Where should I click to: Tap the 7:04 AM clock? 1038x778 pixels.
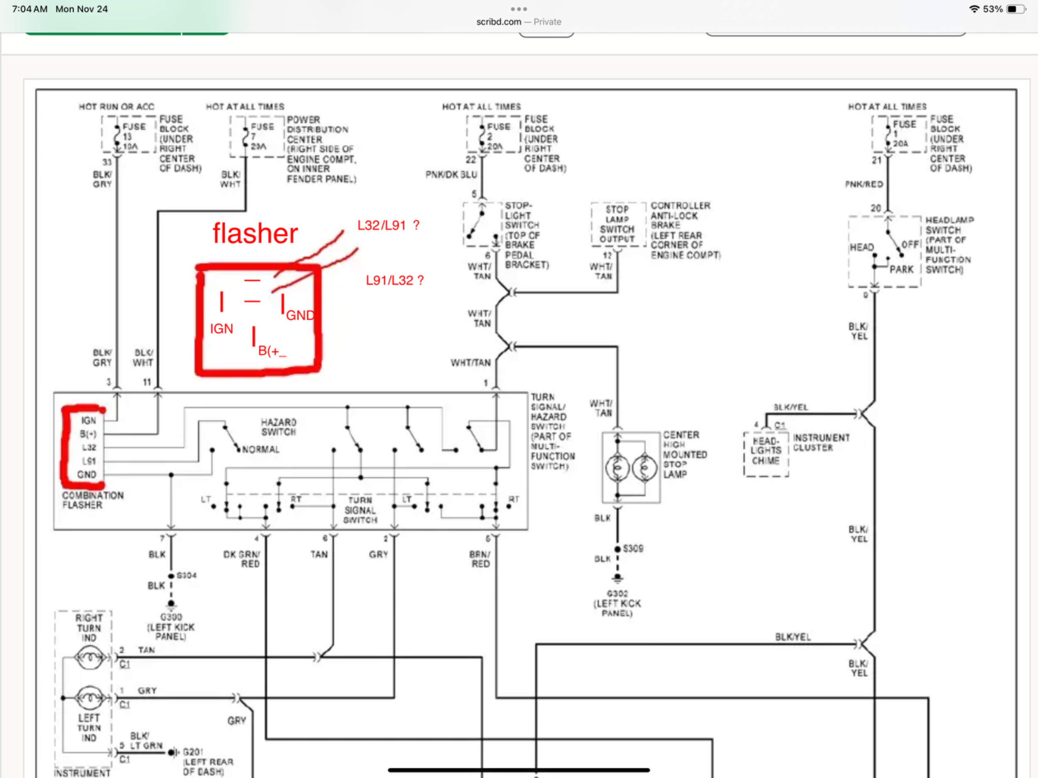point(29,9)
